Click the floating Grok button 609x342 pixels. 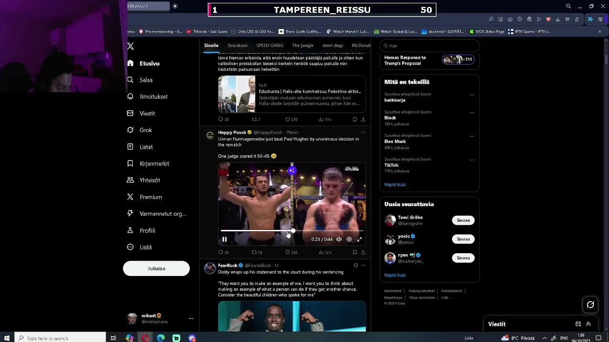[x=590, y=305]
